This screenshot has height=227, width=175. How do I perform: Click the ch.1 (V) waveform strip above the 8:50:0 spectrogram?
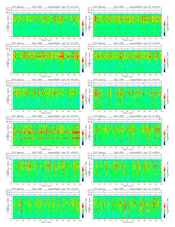click(127, 83)
